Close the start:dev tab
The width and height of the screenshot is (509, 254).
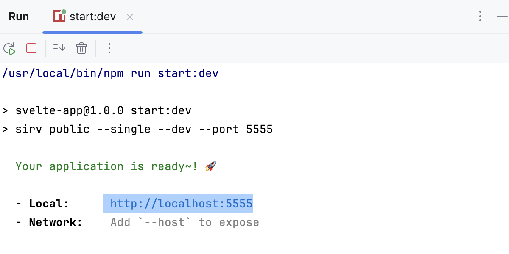click(129, 17)
